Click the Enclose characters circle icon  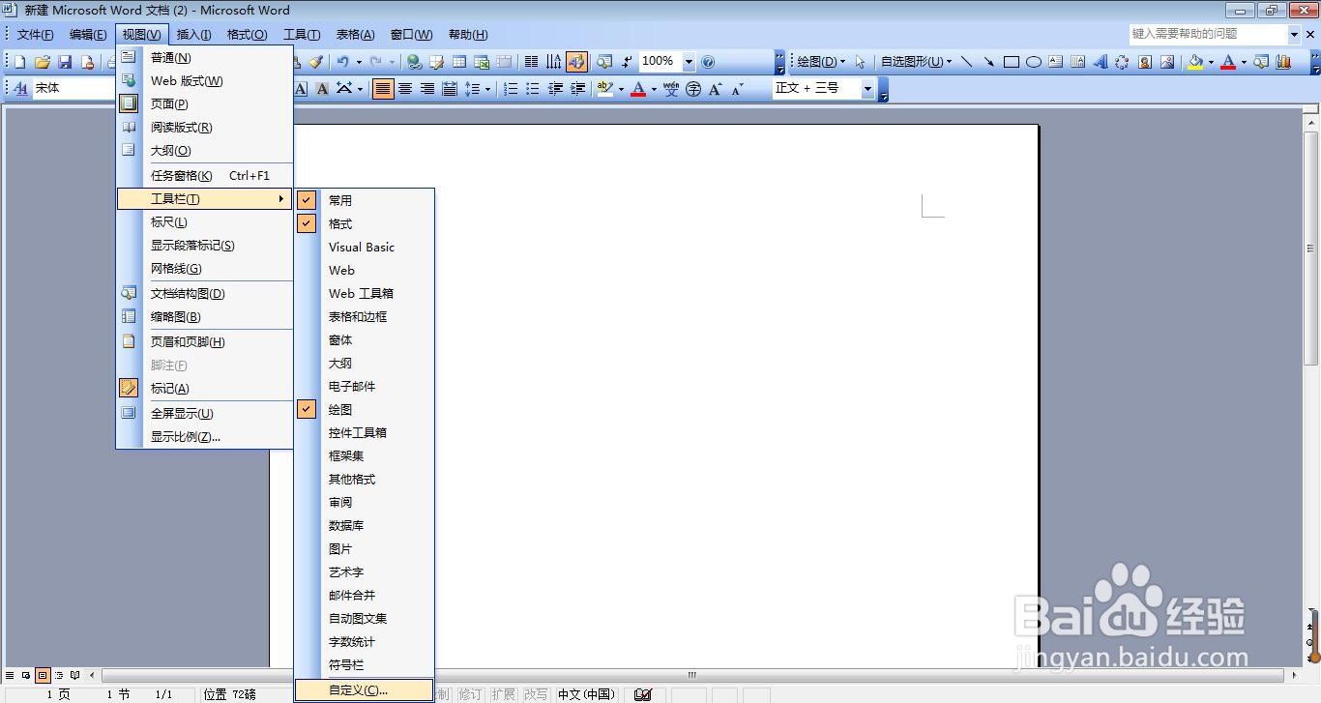693,89
